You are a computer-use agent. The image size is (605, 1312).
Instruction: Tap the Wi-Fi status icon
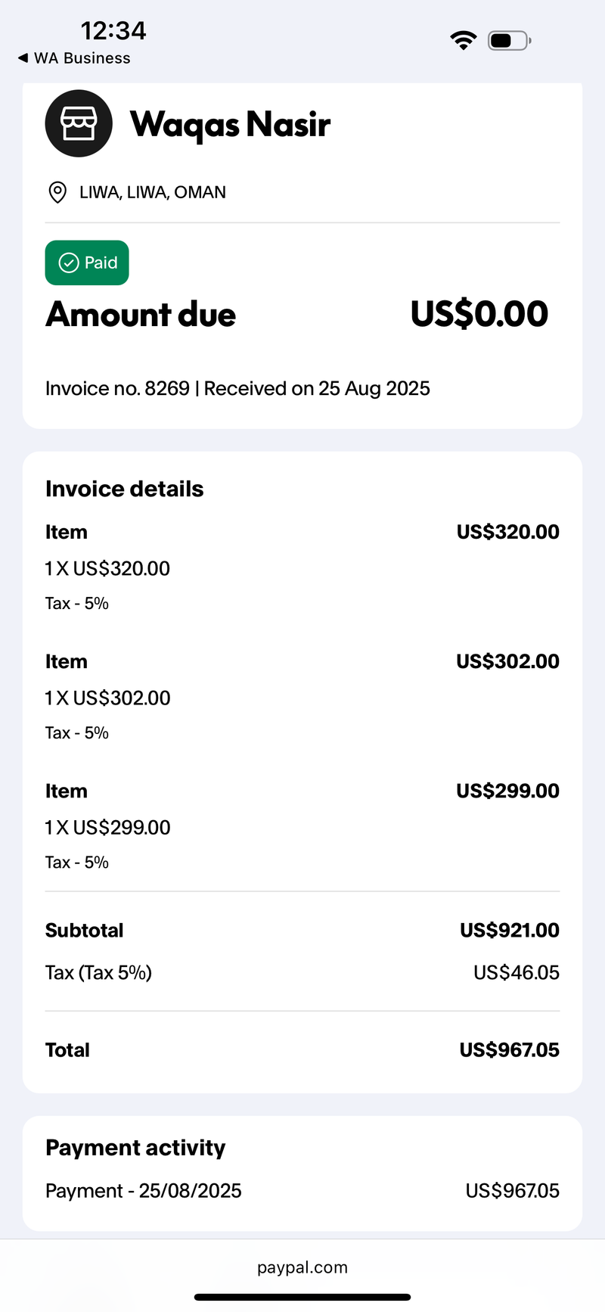463,40
